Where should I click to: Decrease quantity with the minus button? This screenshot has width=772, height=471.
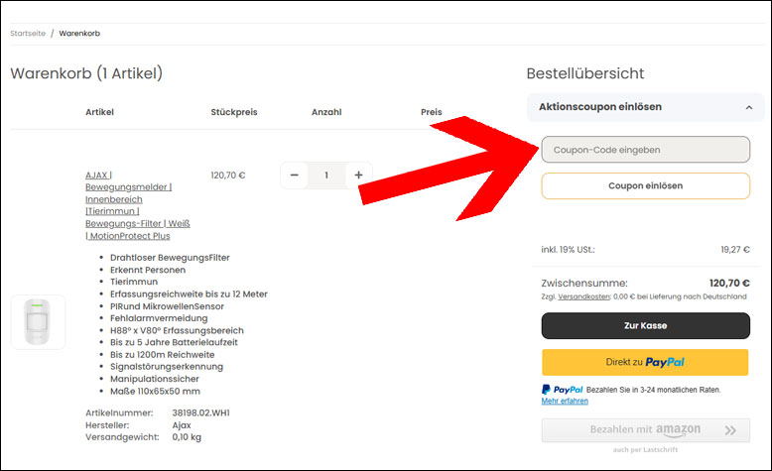(295, 176)
